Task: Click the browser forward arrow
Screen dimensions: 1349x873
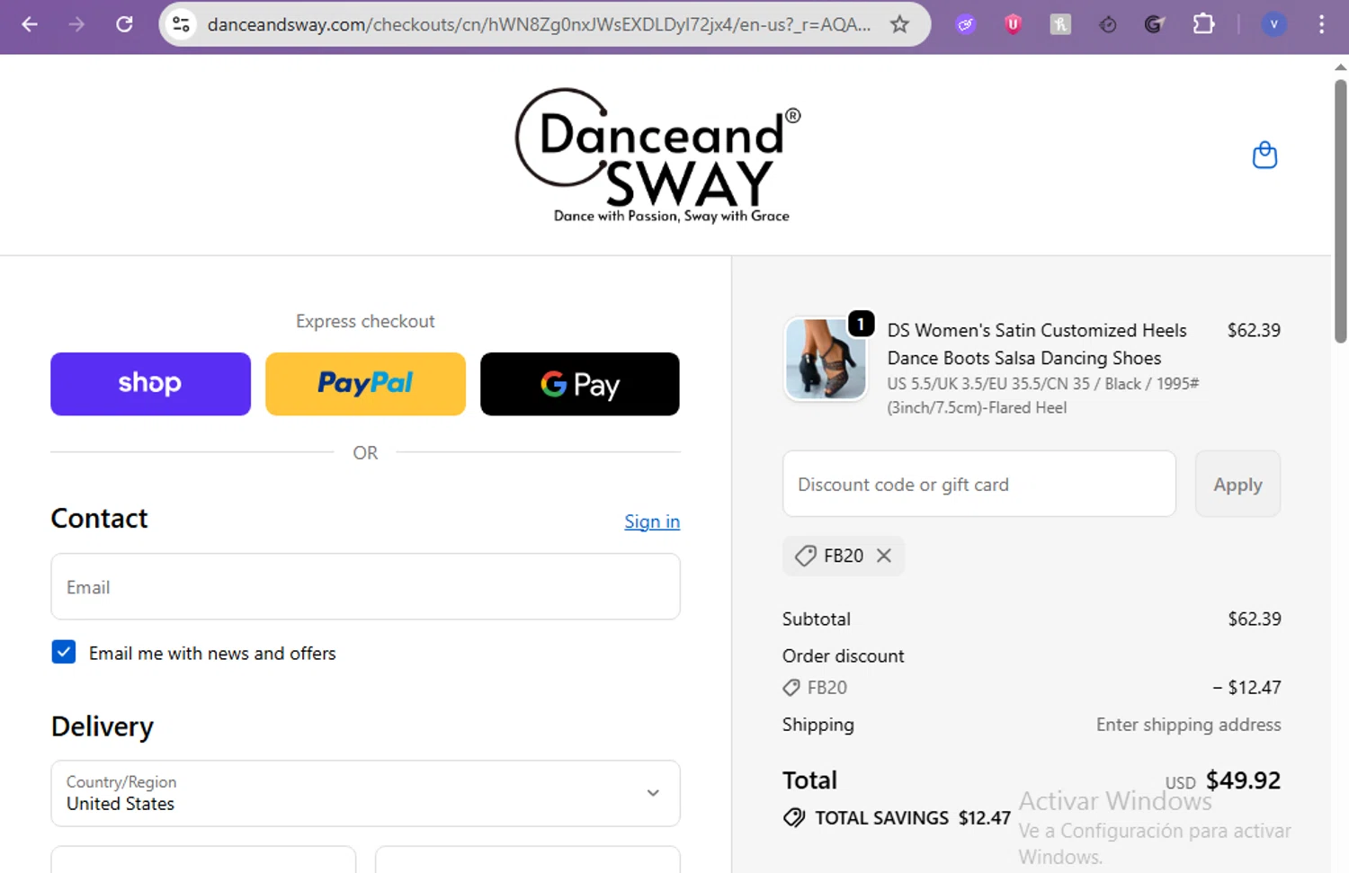Action: click(76, 24)
